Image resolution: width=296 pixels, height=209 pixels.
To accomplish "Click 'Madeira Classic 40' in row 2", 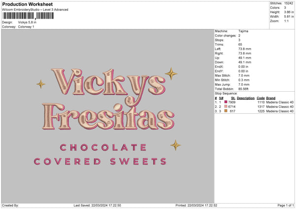I will (x=280, y=107).
